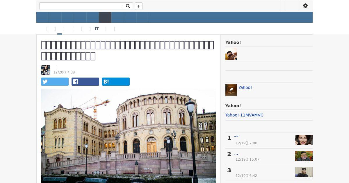349x183 pixels.
Task: Click the plus button beside search
Action: 139,6
